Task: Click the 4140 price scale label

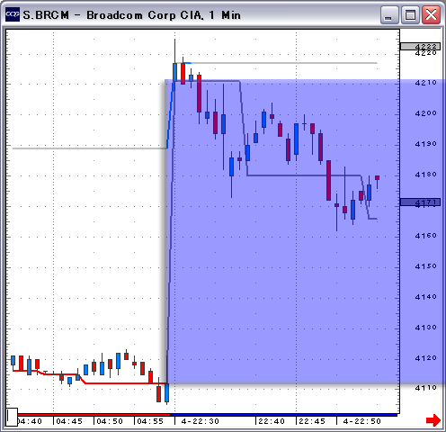Action: click(425, 297)
